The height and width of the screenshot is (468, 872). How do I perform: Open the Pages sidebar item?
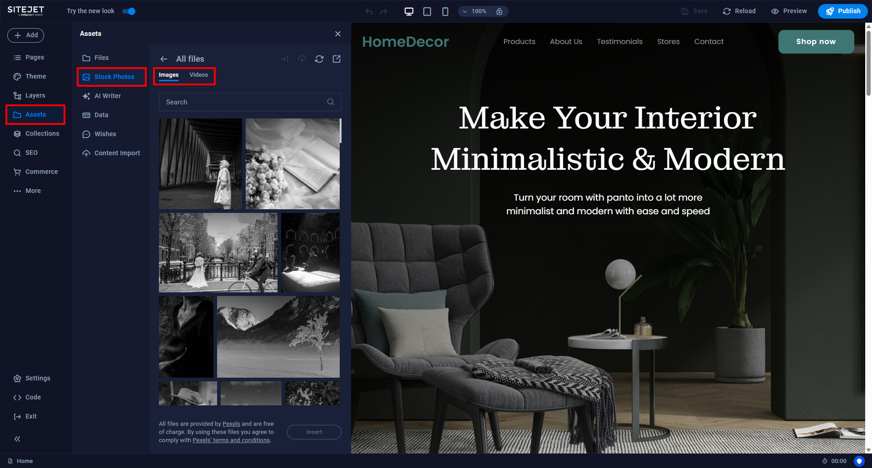point(29,57)
